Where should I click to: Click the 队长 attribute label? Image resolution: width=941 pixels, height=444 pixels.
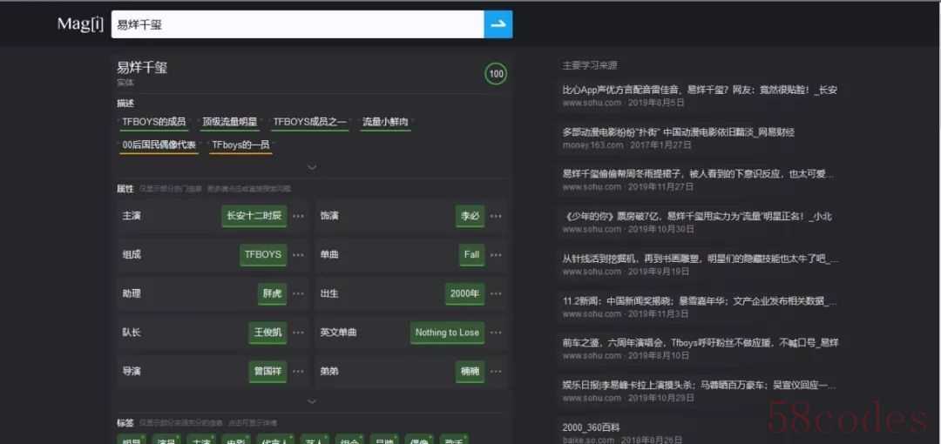click(x=132, y=333)
